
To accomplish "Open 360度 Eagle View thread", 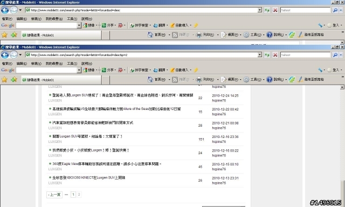I will click(107, 164).
